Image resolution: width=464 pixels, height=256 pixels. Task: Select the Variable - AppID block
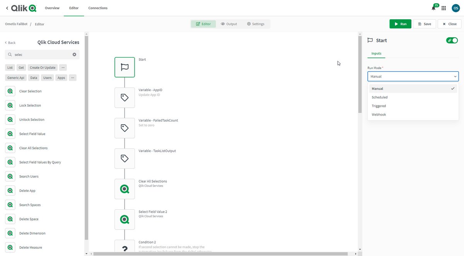(x=125, y=98)
